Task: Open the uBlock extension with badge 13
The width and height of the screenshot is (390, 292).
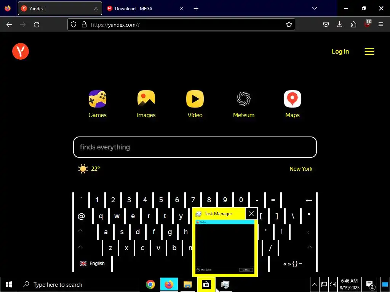Action: pos(368,24)
